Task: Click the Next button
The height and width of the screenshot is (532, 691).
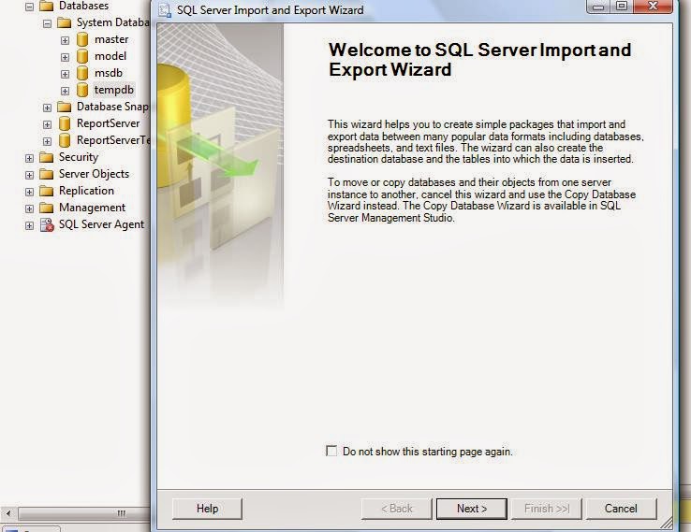Action: tap(472, 509)
